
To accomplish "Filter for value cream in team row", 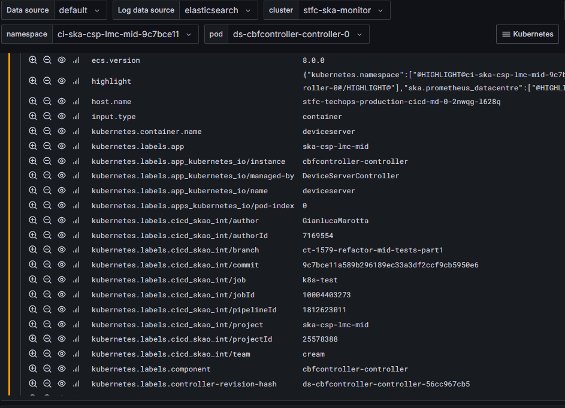I will tap(33, 354).
